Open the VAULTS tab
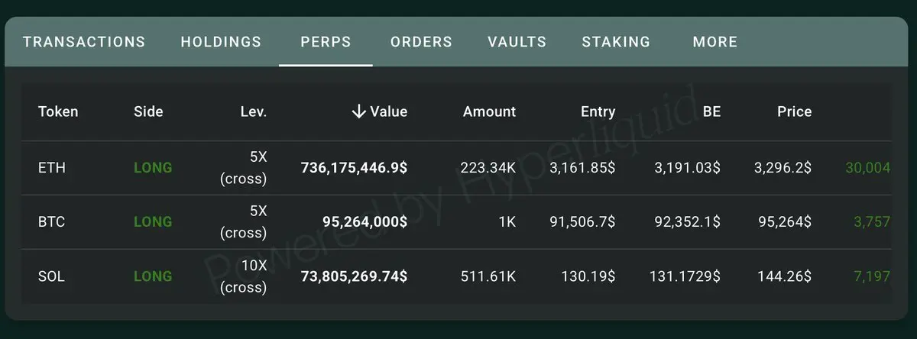The image size is (917, 339). click(x=517, y=42)
